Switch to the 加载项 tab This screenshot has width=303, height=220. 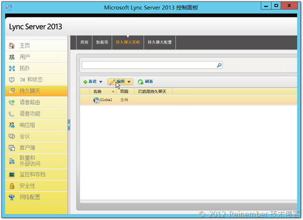102,42
